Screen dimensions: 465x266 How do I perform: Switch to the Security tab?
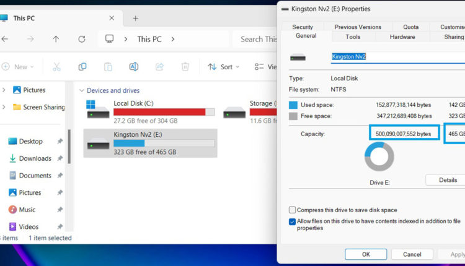(x=303, y=27)
